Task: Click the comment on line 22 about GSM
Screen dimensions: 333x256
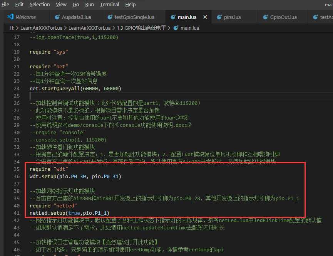Action: (68, 74)
